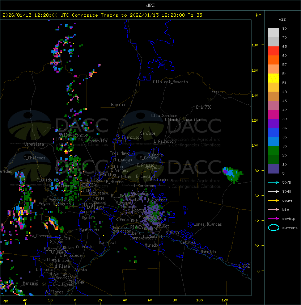This screenshot has height=305, width=301.
Task: Click the Uspallata map label
Action: (34, 144)
